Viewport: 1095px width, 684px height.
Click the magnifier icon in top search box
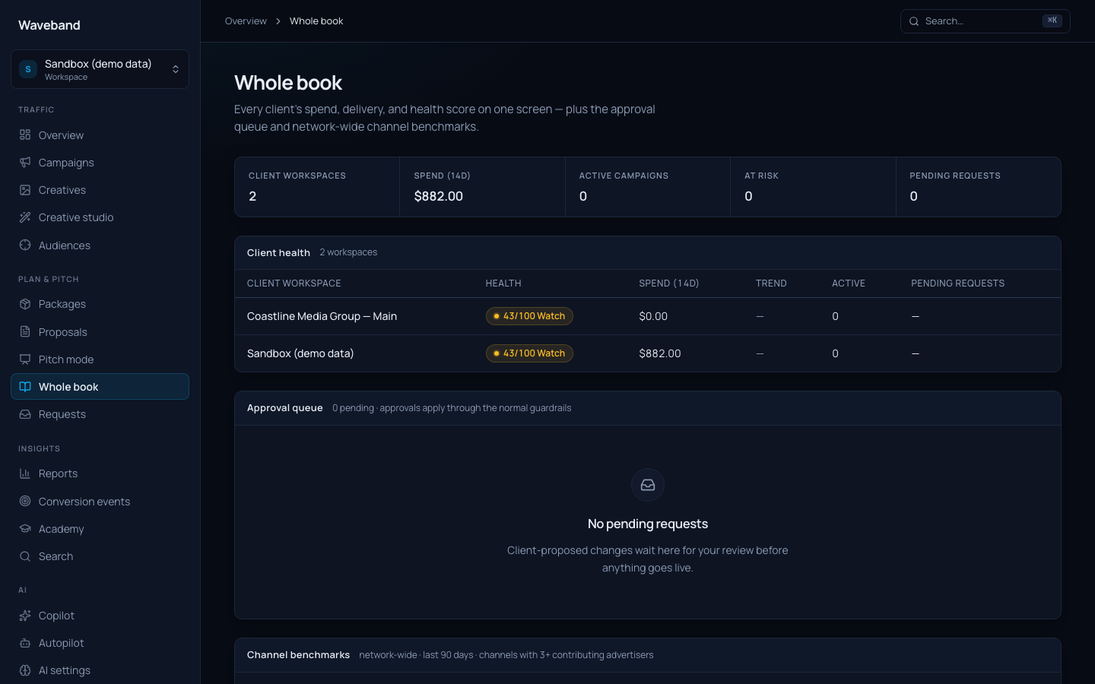click(914, 21)
